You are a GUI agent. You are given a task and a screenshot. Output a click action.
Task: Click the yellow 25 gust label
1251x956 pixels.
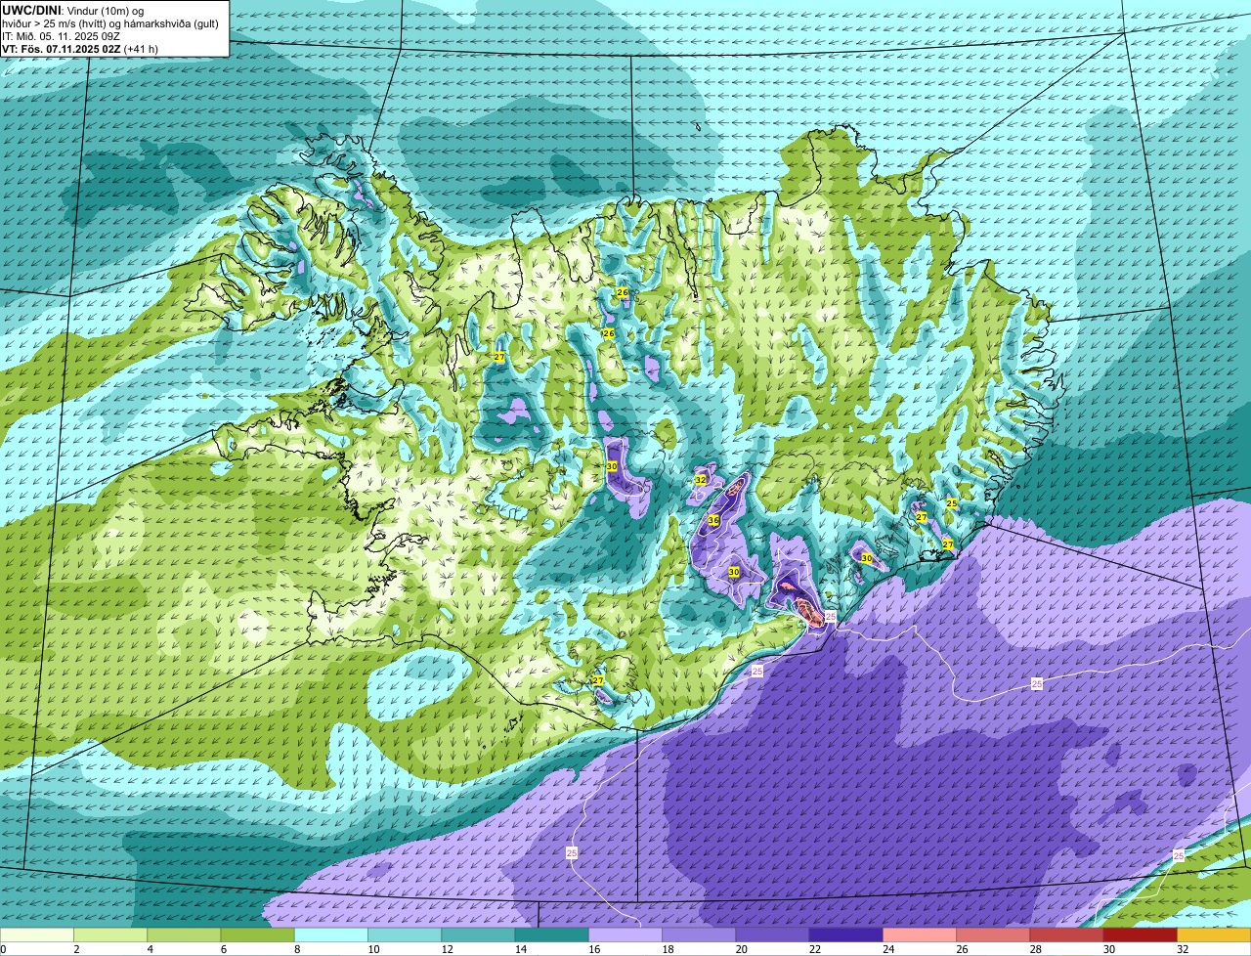point(952,503)
